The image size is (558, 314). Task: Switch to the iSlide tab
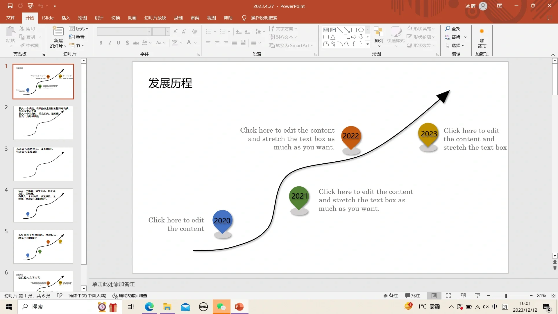coord(48,18)
